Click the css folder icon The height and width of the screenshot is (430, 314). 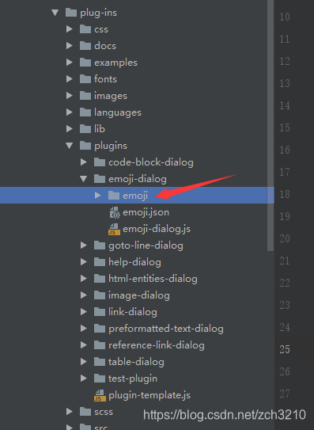pos(85,29)
